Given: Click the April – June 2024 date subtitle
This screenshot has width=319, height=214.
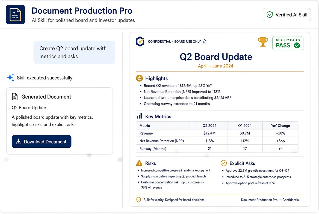Looking at the screenshot, I should point(216,66).
